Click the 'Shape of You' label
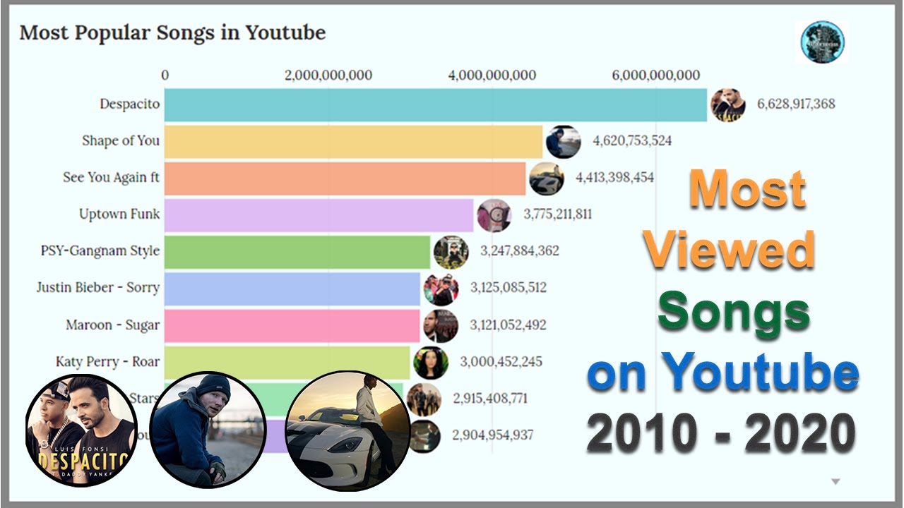Screen dimensions: 904x508 coord(121,141)
